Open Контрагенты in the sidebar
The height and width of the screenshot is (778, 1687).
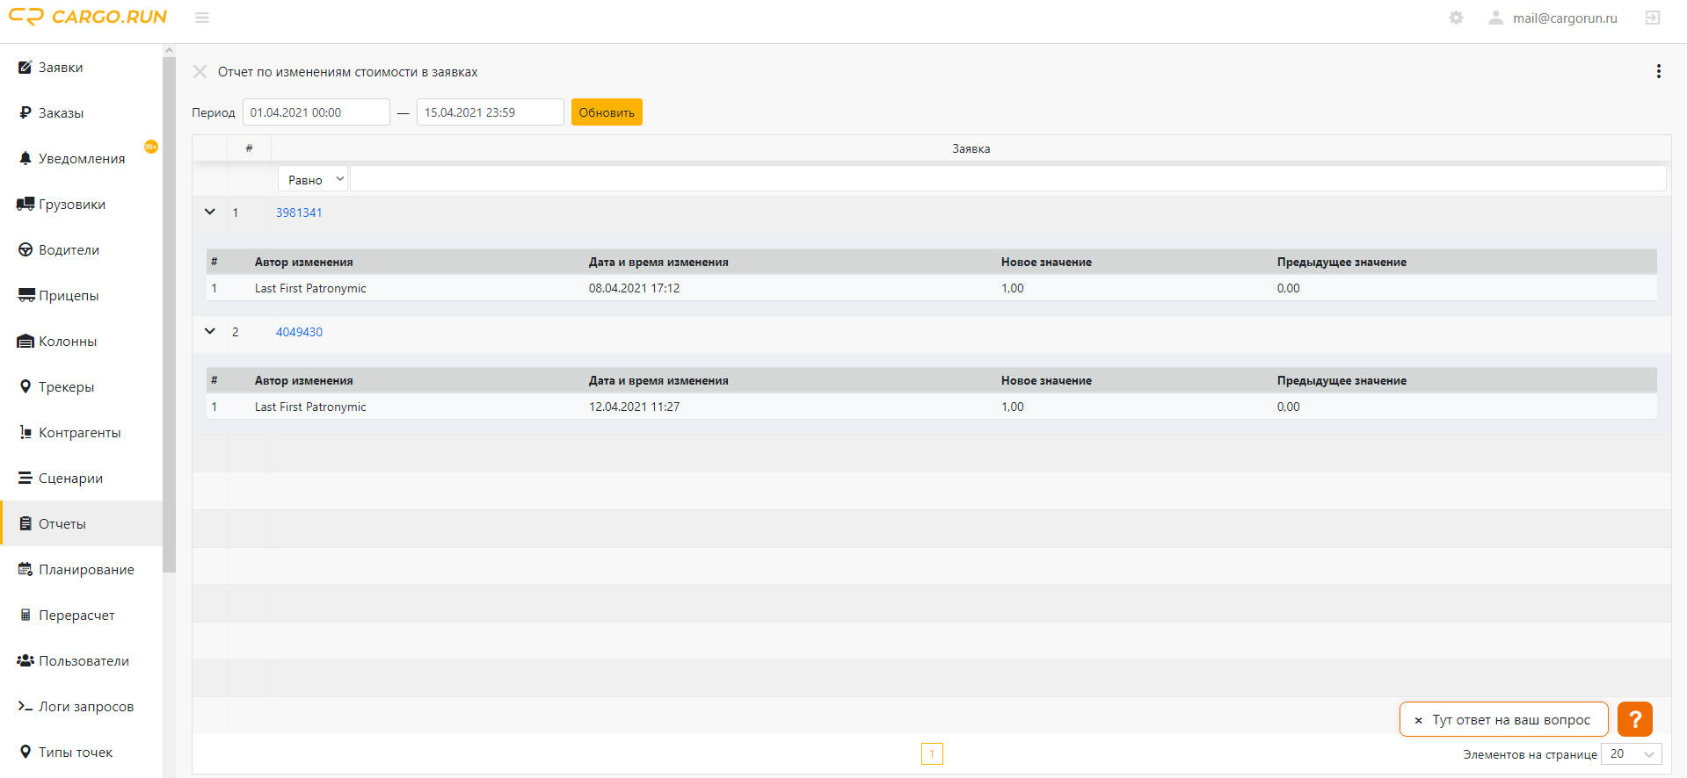click(80, 433)
